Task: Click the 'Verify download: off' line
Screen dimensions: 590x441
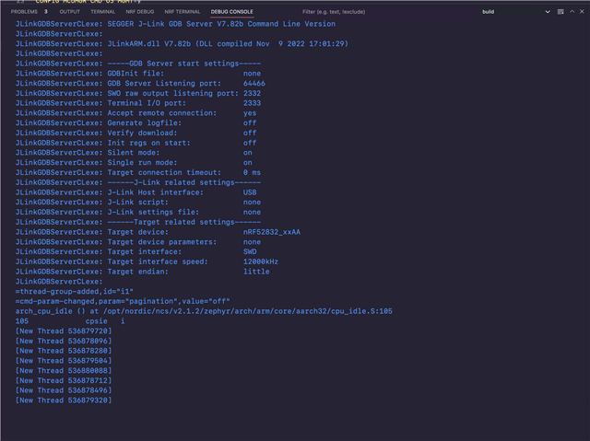Action: 136,133
